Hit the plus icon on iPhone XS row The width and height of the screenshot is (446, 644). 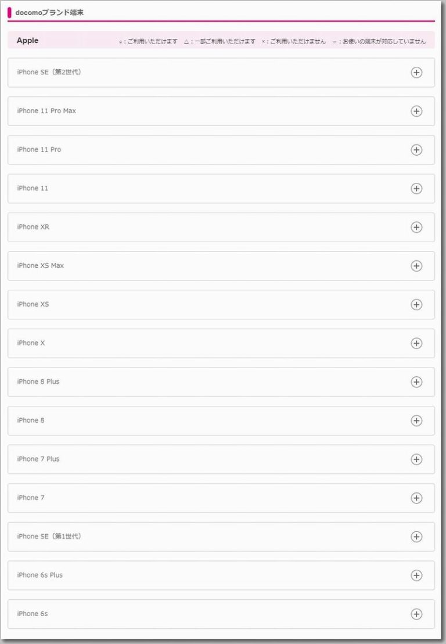(416, 305)
